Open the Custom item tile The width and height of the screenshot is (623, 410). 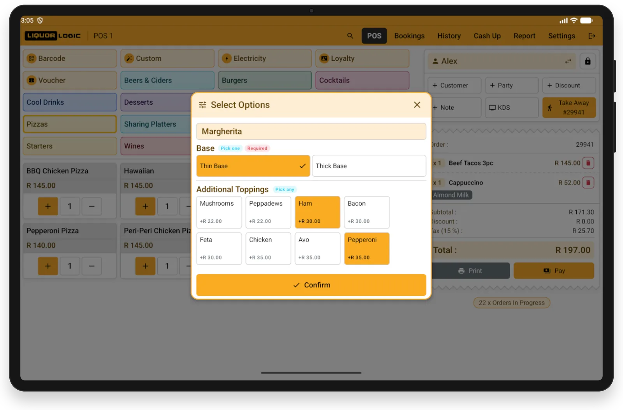[167, 58]
